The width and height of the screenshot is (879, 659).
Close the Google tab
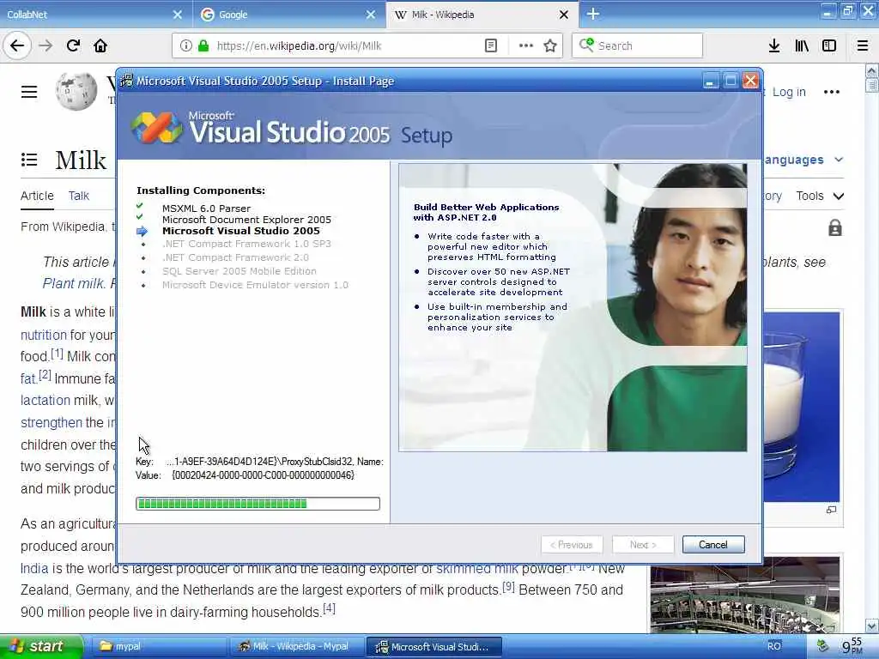pos(371,15)
